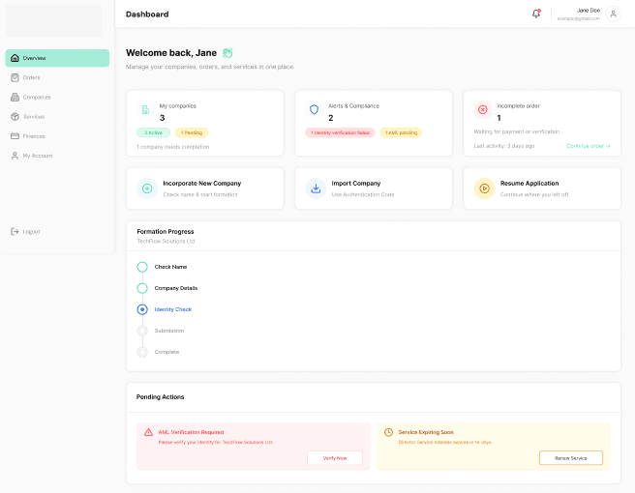The image size is (635, 493).
Task: Select the Check Name step circle
Action: 142,267
